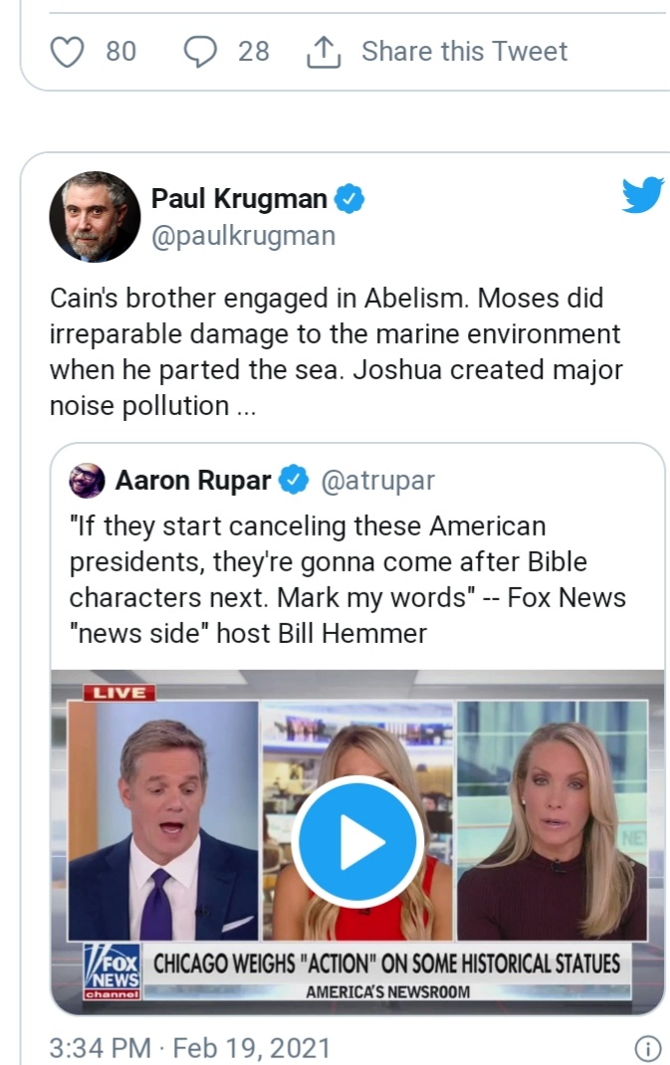670x1065 pixels.
Task: Open the tweet info circle icon
Action: click(x=647, y=1048)
